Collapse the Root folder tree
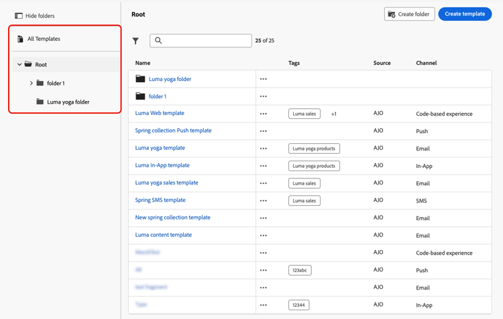The height and width of the screenshot is (319, 503). click(19, 64)
